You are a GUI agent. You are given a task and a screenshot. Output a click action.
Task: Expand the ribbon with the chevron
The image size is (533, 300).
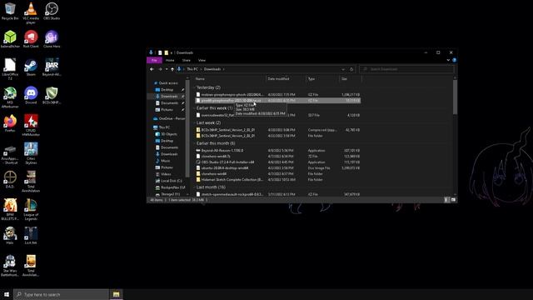(x=448, y=60)
